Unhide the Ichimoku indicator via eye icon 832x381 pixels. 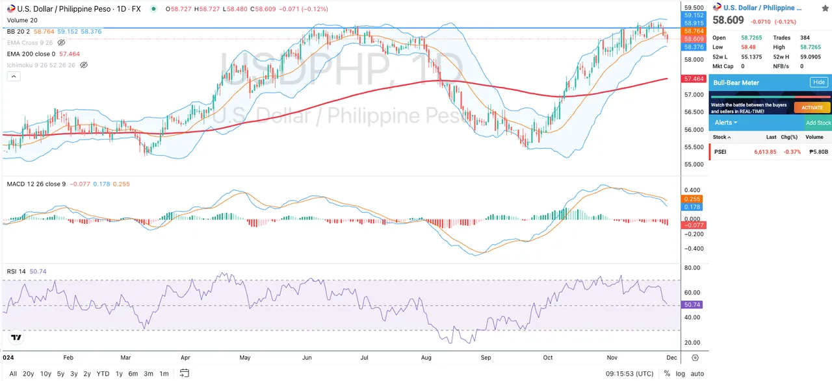click(x=84, y=65)
